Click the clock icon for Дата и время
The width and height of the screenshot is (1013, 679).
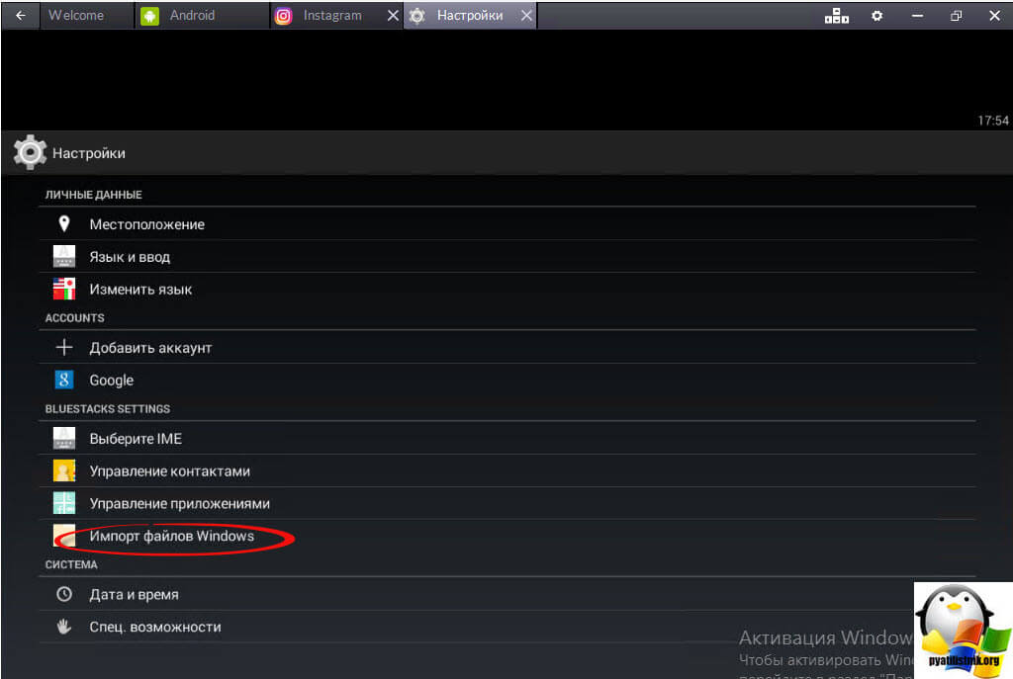tap(64, 595)
